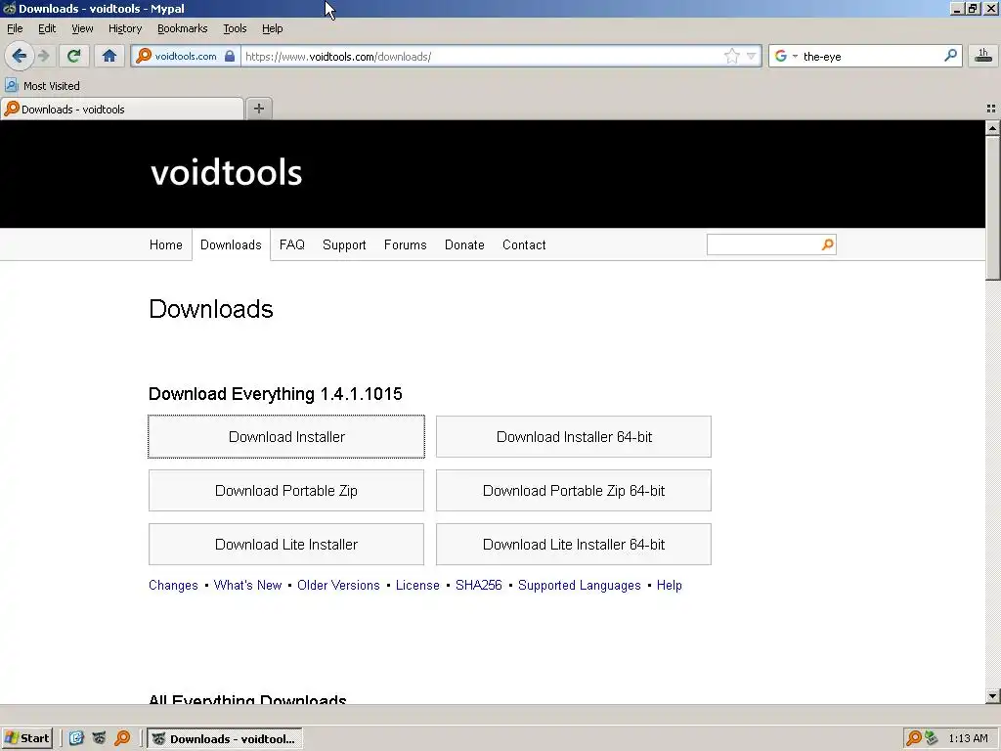The image size is (1001, 751).
Task: Click the URL address field
Action: click(x=482, y=56)
